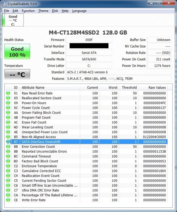
Task: Open the Theme menu
Action: (43, 11)
